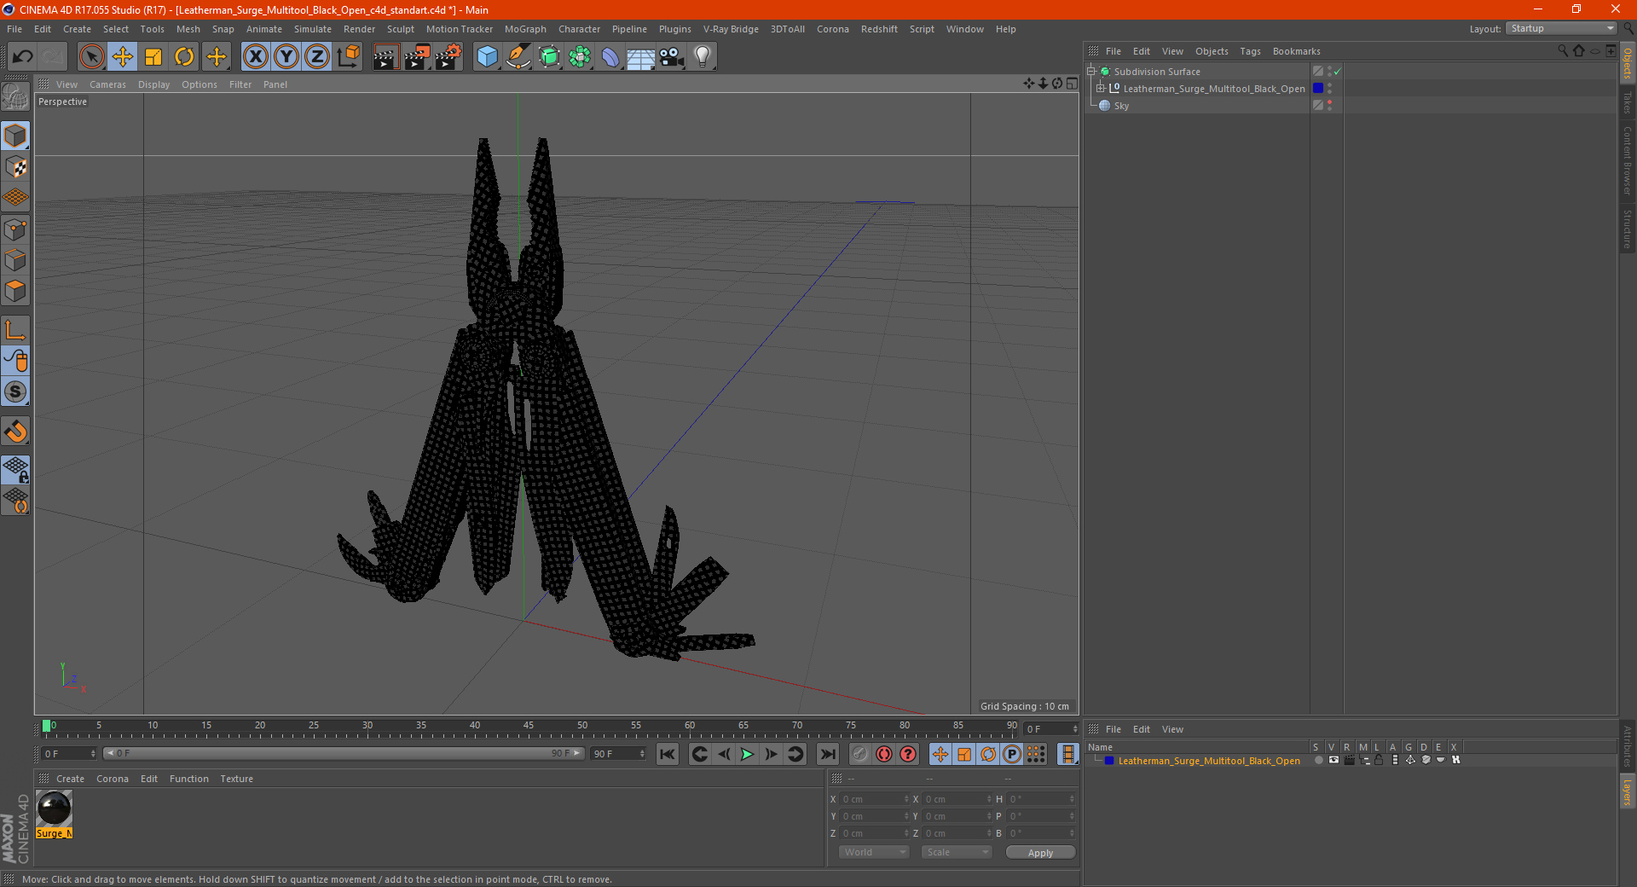Open the Scale mode dropdown
The width and height of the screenshot is (1637, 887).
[957, 852]
